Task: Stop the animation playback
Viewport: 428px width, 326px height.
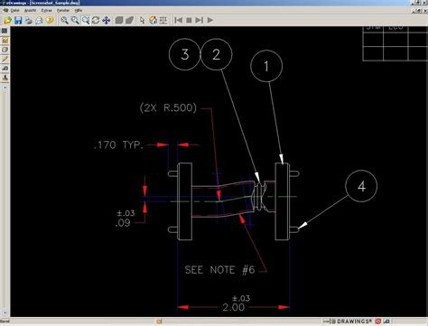Action: point(189,20)
